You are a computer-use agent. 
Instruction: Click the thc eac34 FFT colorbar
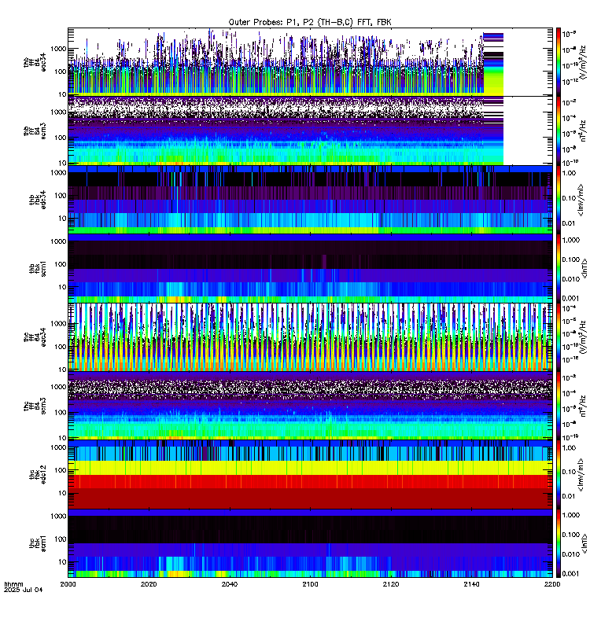tap(559, 337)
